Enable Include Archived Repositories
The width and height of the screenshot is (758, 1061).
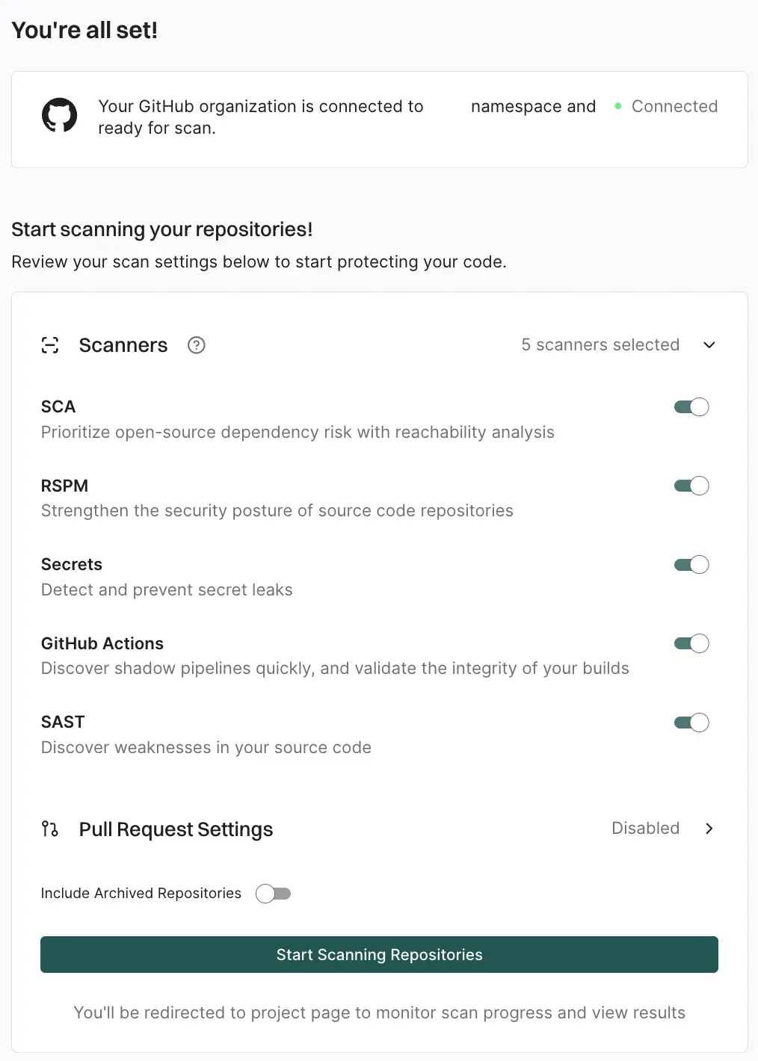[274, 893]
